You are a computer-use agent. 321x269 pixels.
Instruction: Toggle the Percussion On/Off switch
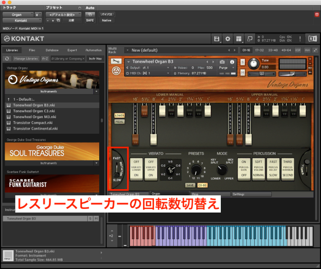point(244,169)
